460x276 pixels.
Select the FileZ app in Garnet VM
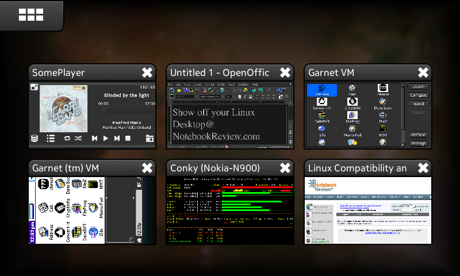click(x=383, y=117)
